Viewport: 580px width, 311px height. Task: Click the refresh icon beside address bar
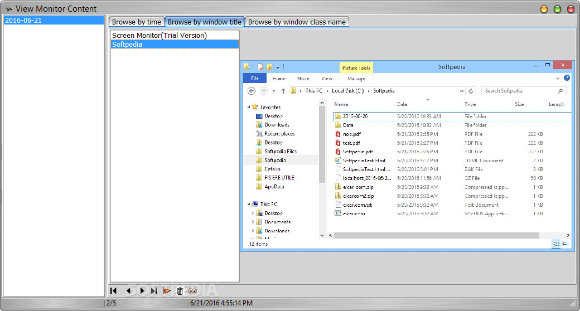471,91
